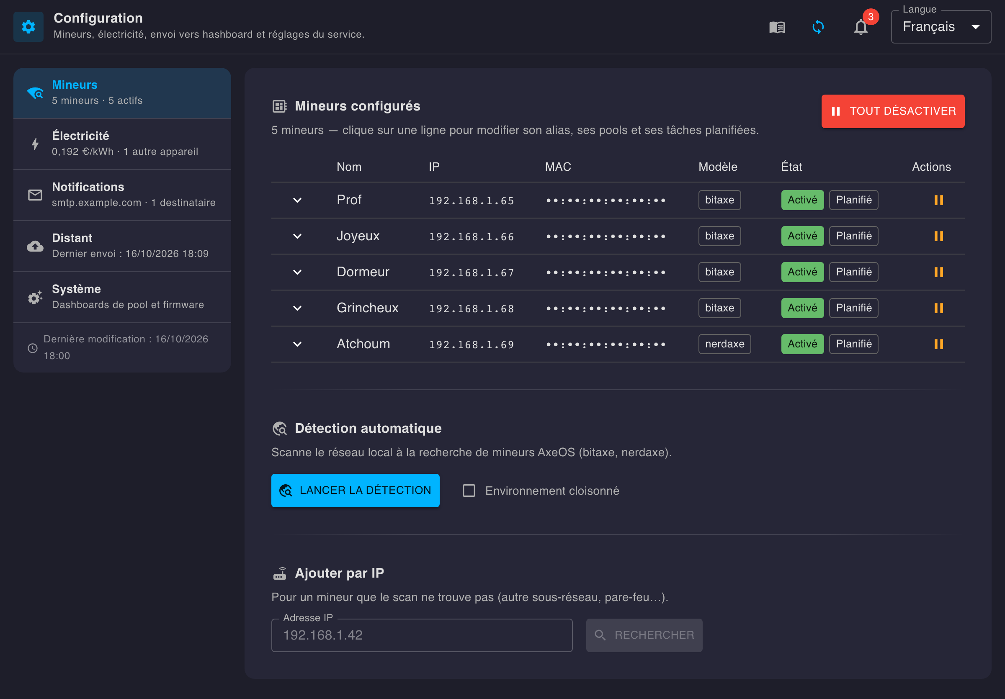The image size is (1005, 699).
Task: Expand the Prof miner row
Action: coord(297,200)
